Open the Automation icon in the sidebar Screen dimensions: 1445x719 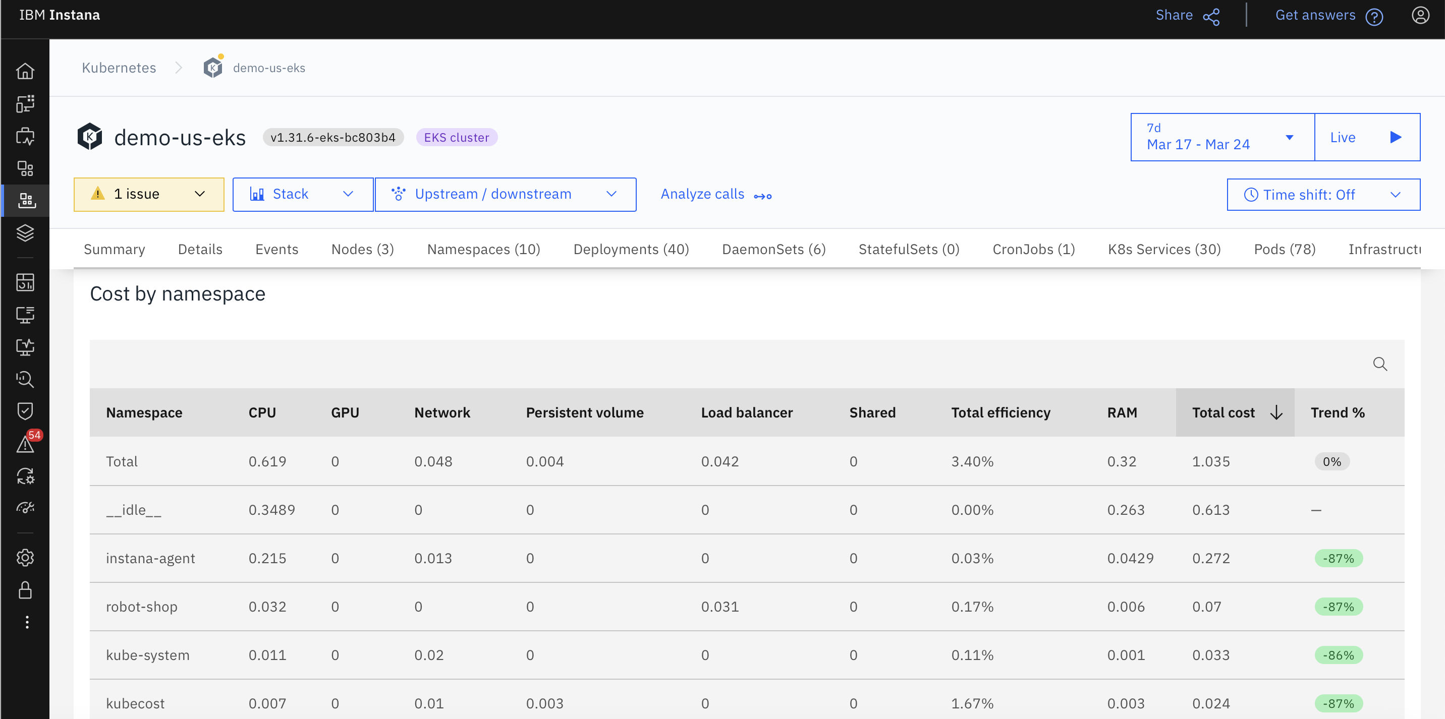[x=26, y=477]
